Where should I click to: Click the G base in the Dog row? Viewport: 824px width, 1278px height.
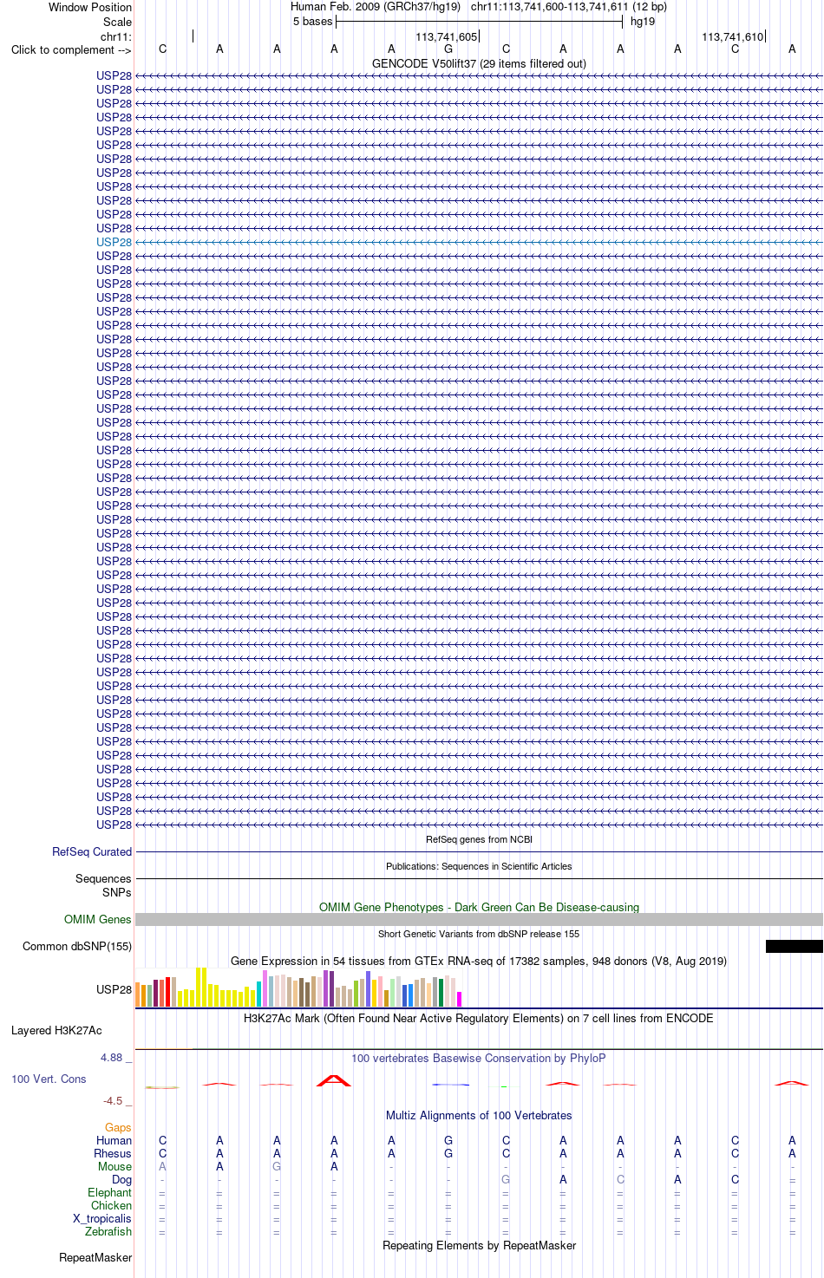(x=506, y=1179)
